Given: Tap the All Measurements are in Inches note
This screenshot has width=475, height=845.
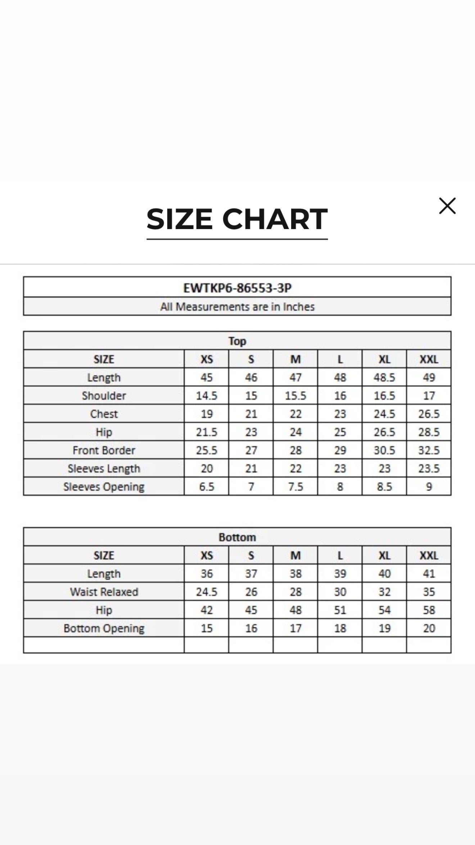Looking at the screenshot, I should point(237,307).
